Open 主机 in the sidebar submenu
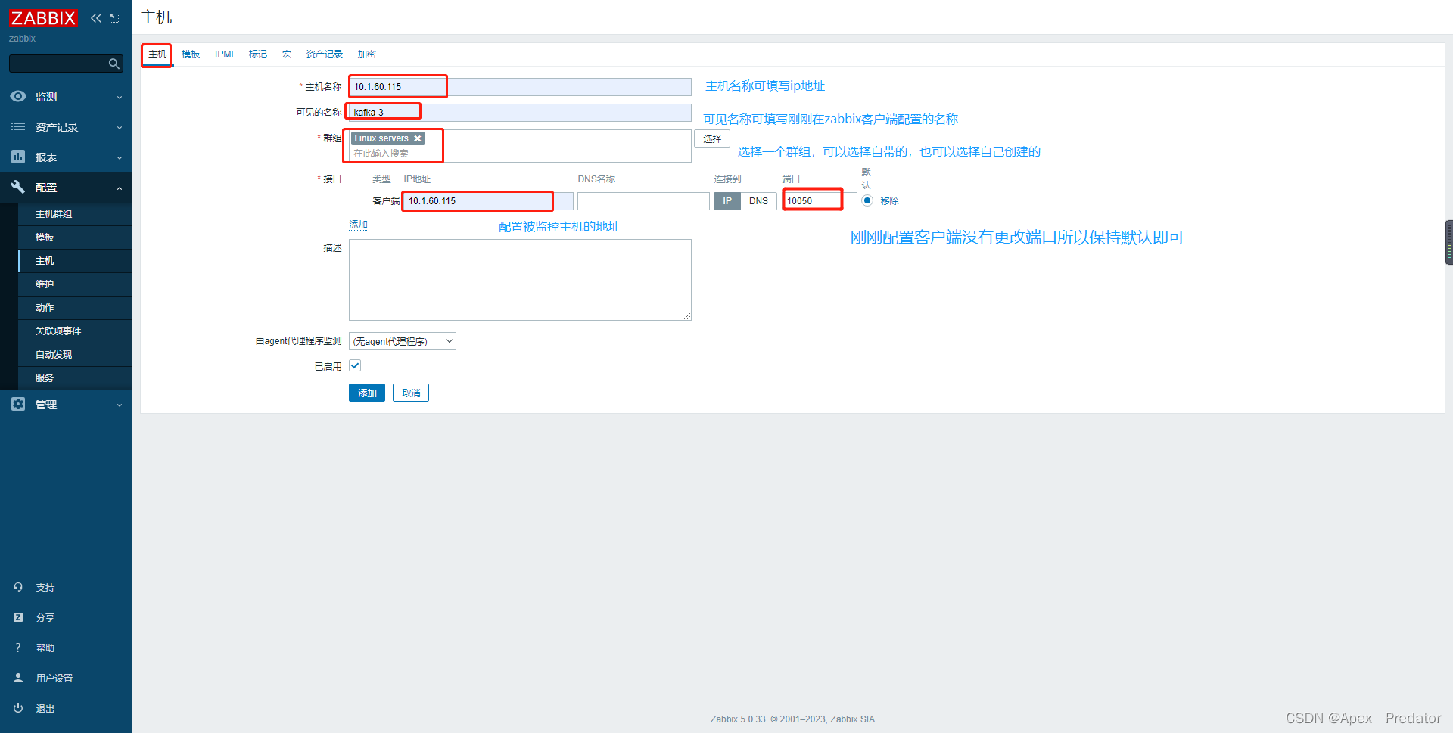The width and height of the screenshot is (1453, 733). point(75,261)
